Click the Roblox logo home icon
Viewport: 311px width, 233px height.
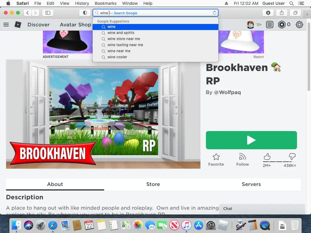click(18, 25)
